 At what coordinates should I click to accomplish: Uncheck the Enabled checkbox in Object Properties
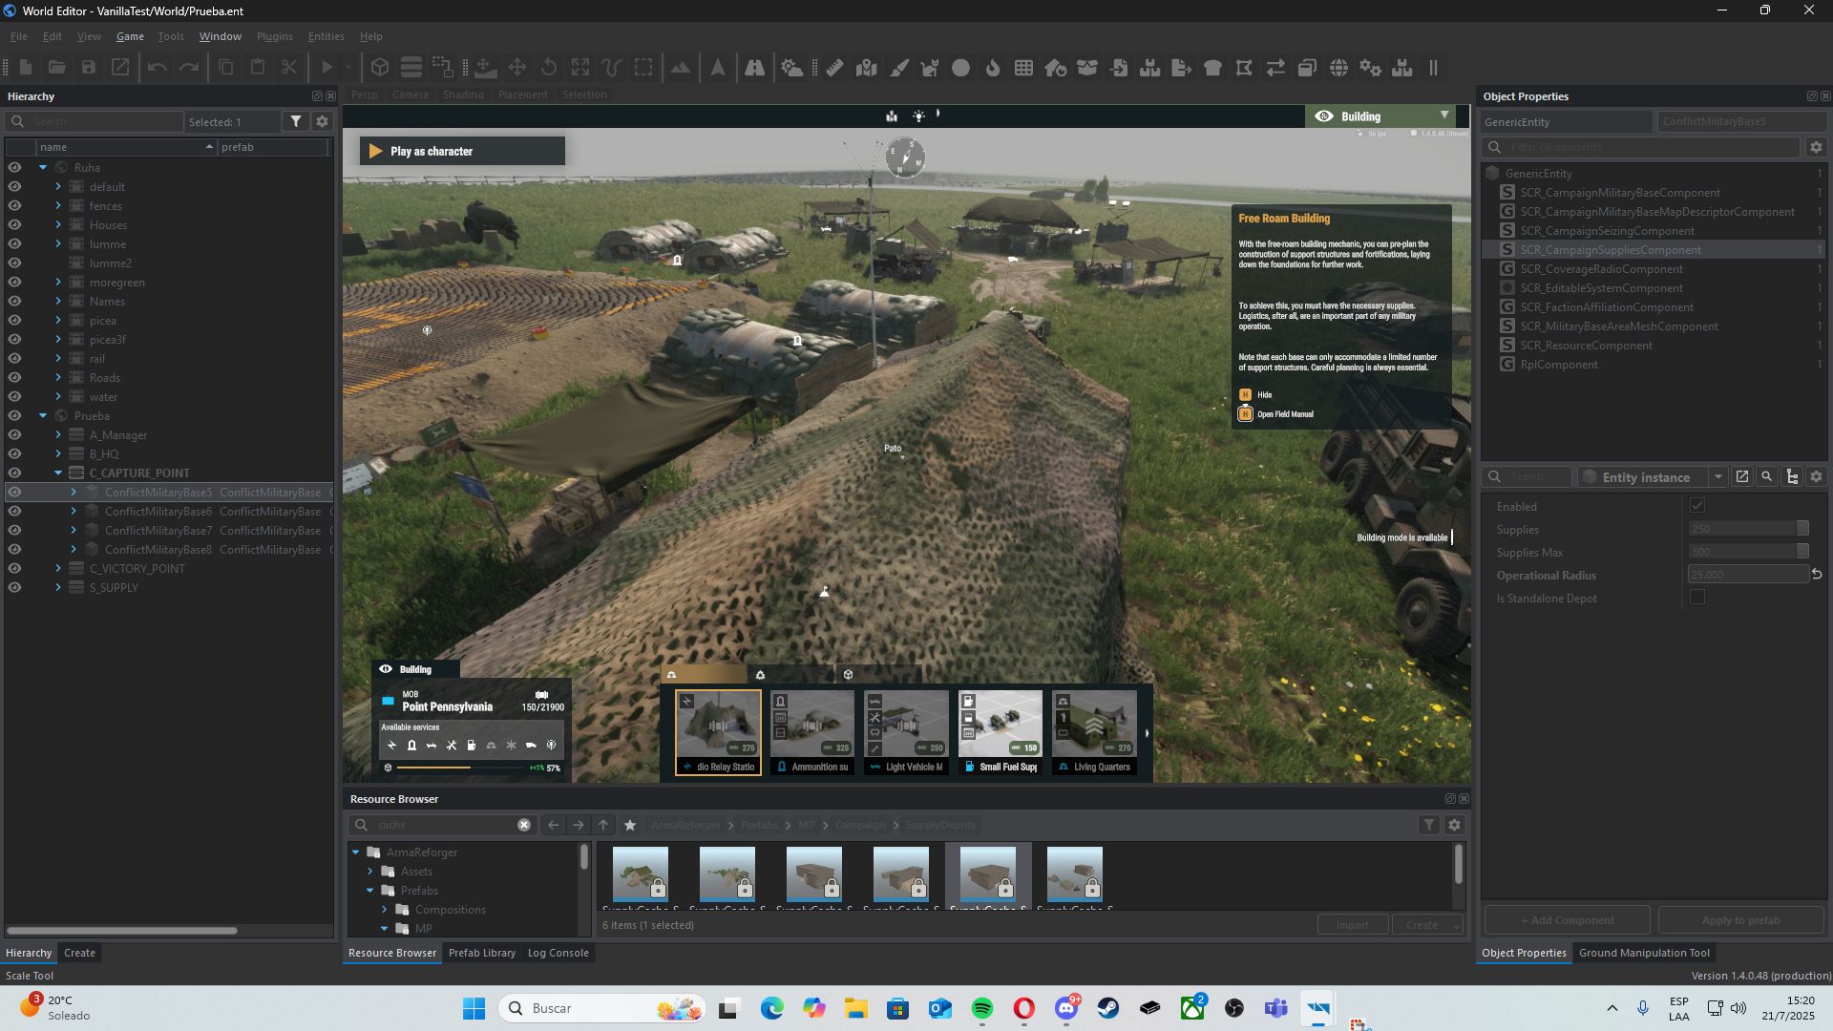point(1696,506)
